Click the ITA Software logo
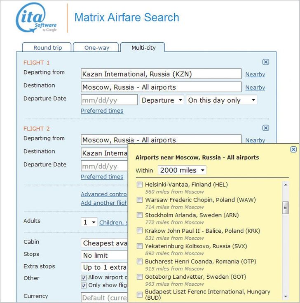Viewport: 300px width, 303px height. pos(36,18)
